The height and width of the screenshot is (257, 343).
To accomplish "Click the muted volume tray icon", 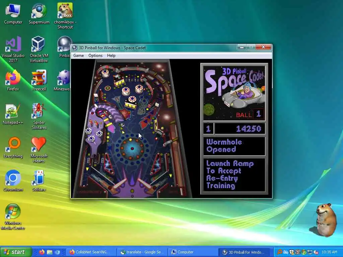I will coord(316,252).
